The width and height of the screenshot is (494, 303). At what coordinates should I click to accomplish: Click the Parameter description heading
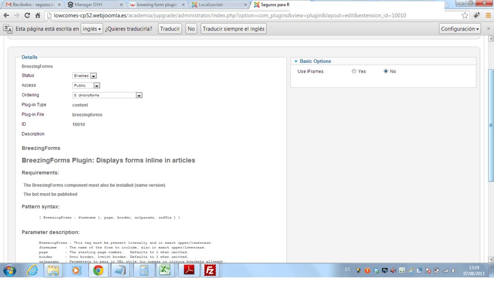(50, 232)
